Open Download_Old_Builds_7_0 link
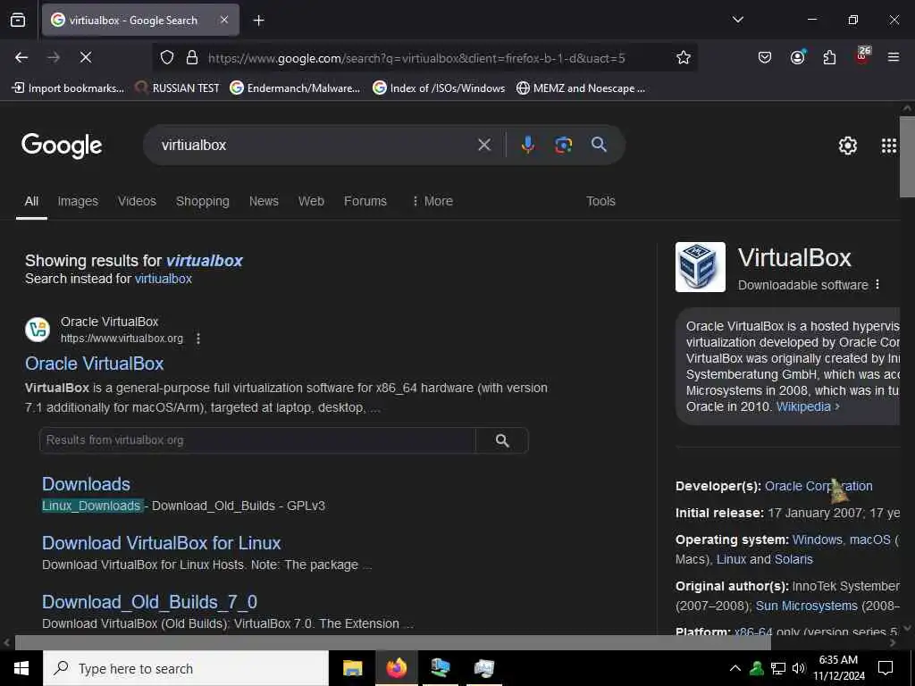Image resolution: width=915 pixels, height=686 pixels. (x=149, y=602)
